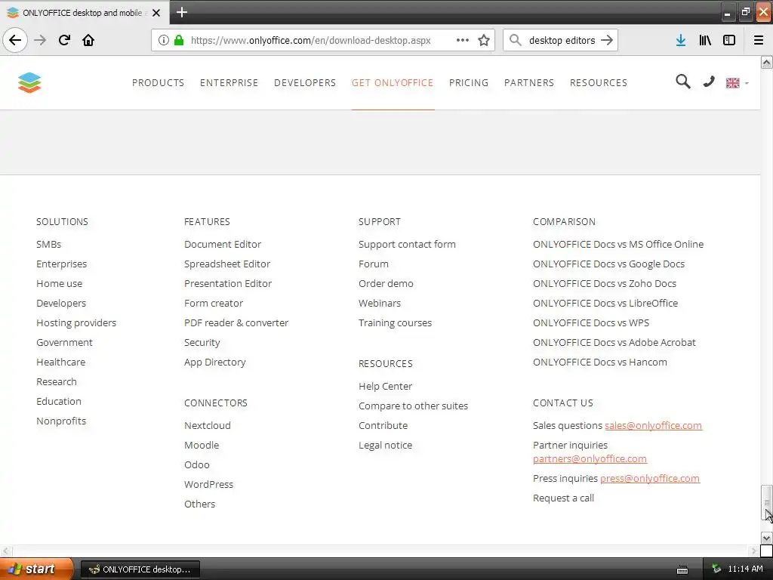Click Request a call link
Image resolution: width=773 pixels, height=580 pixels.
pyautogui.click(x=563, y=498)
